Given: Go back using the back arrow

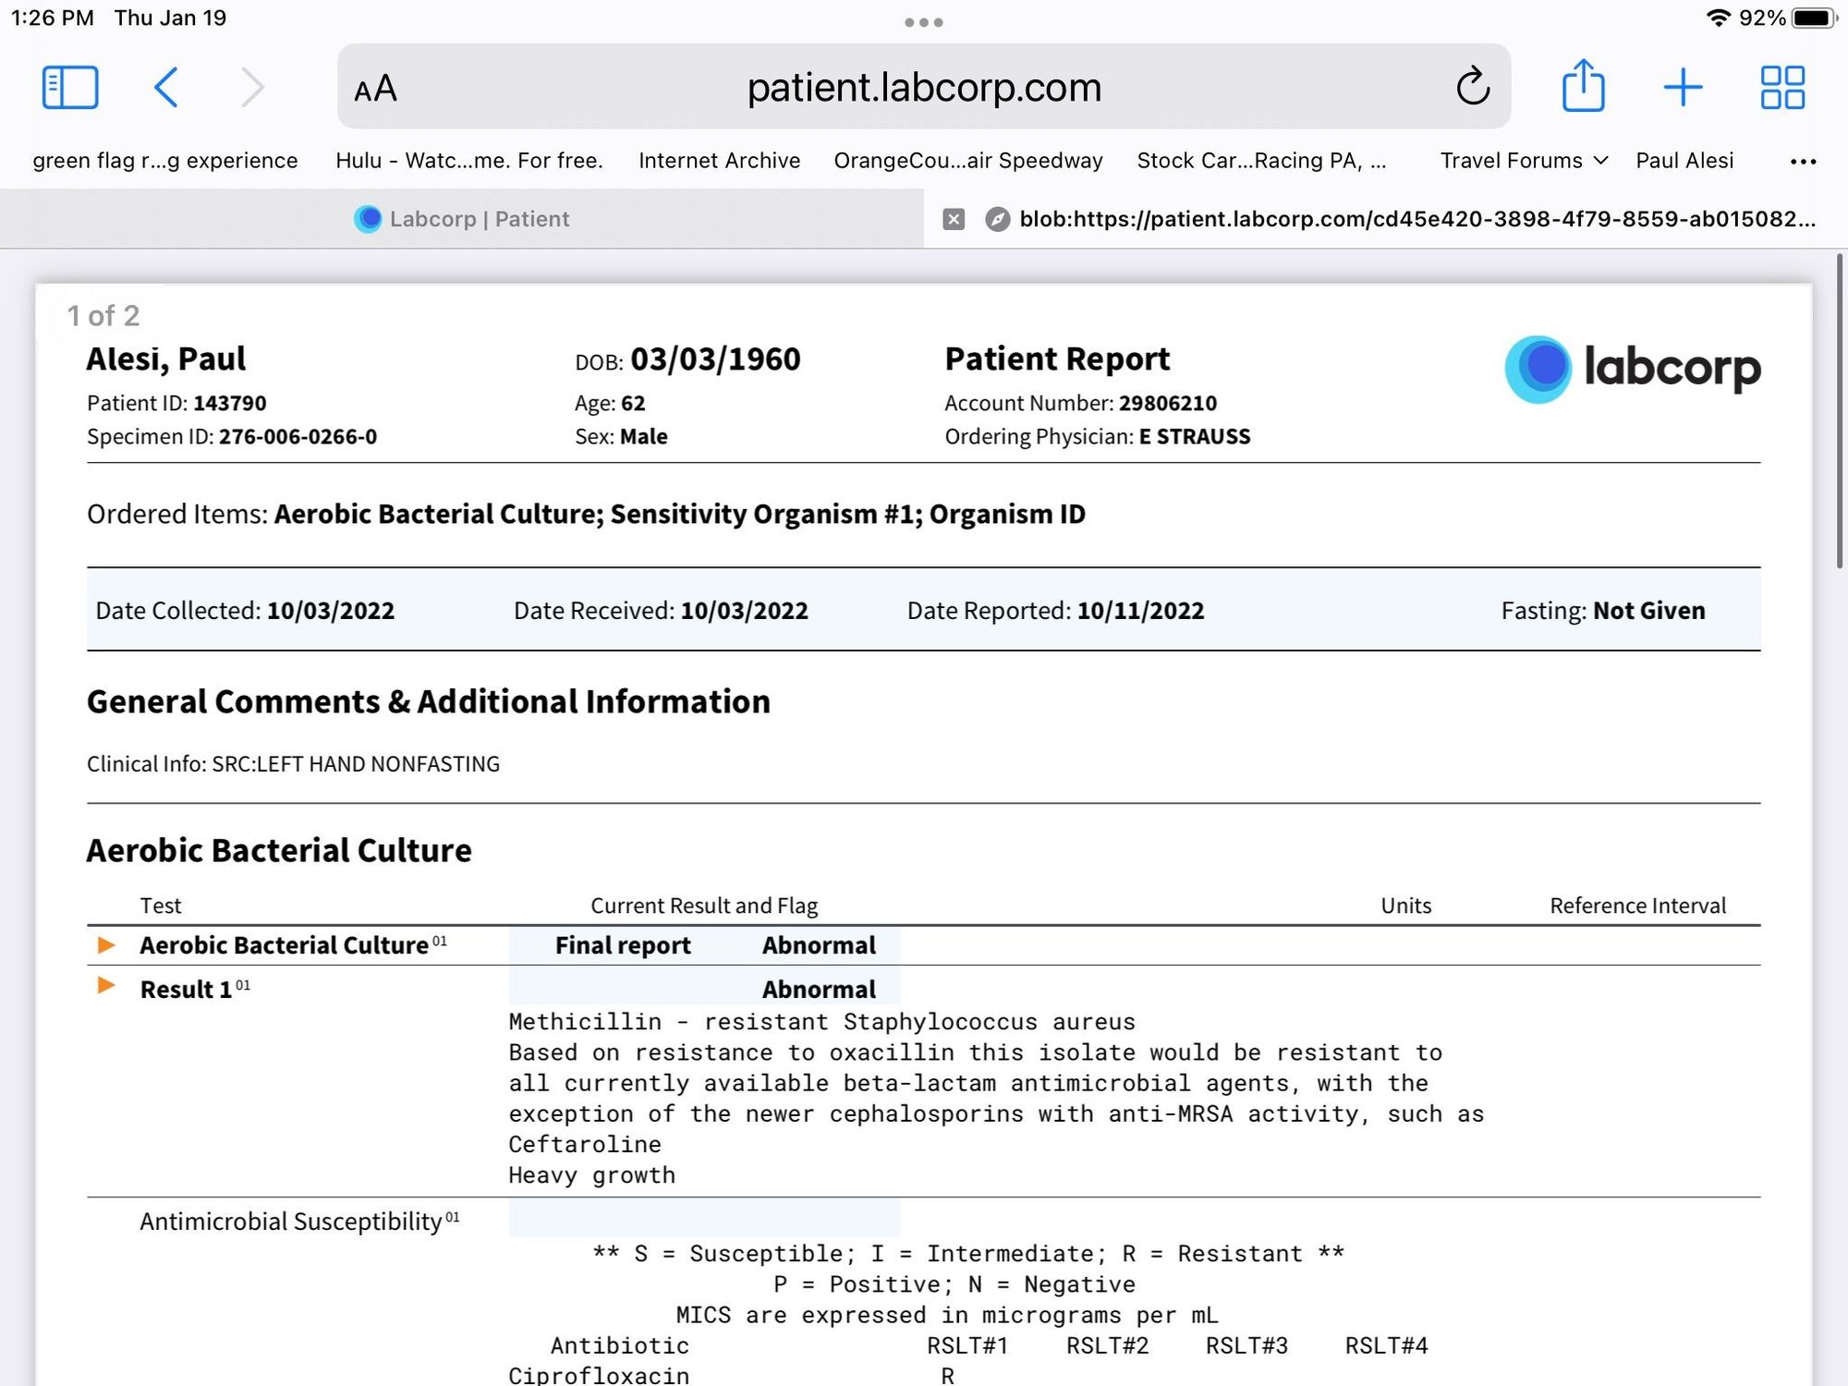Looking at the screenshot, I should (x=165, y=88).
